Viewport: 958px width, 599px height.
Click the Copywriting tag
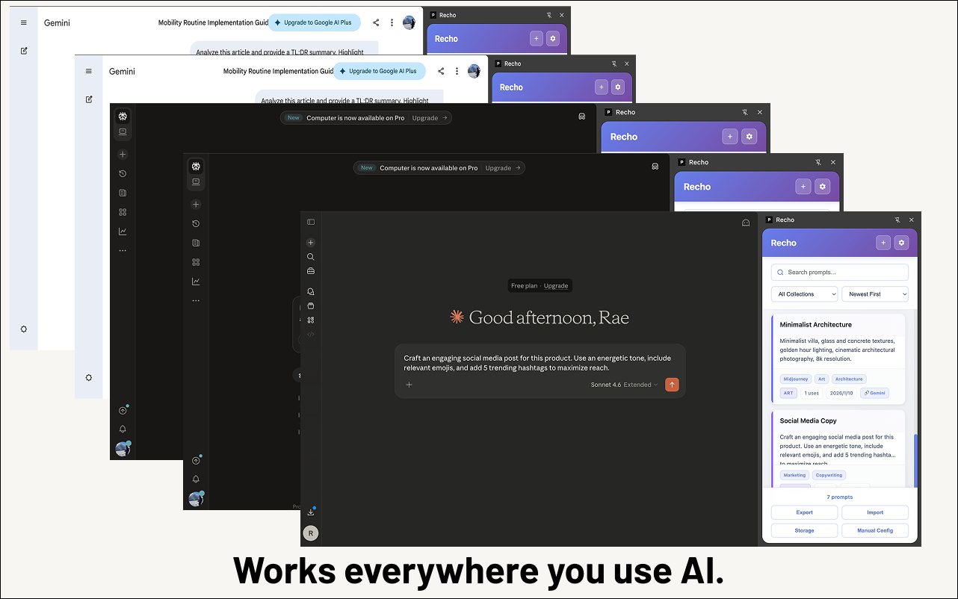[829, 475]
